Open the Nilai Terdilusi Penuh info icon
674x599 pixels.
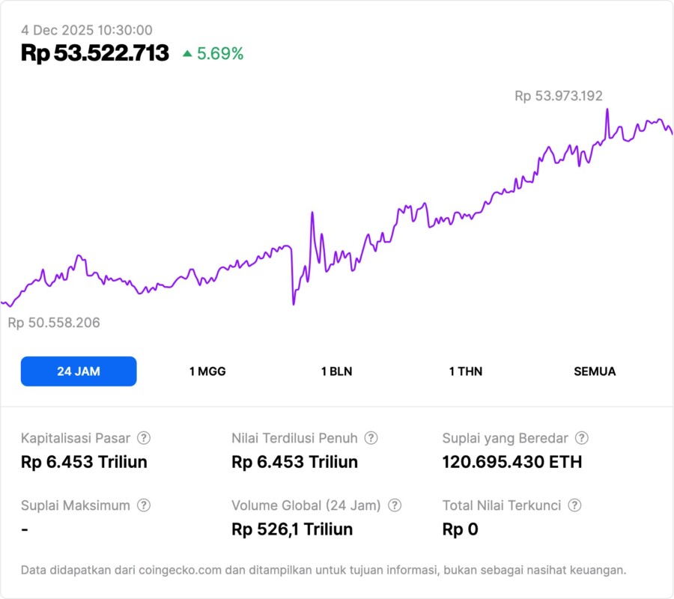pyautogui.click(x=371, y=438)
